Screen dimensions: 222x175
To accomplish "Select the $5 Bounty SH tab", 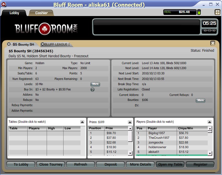I will click(23, 44).
